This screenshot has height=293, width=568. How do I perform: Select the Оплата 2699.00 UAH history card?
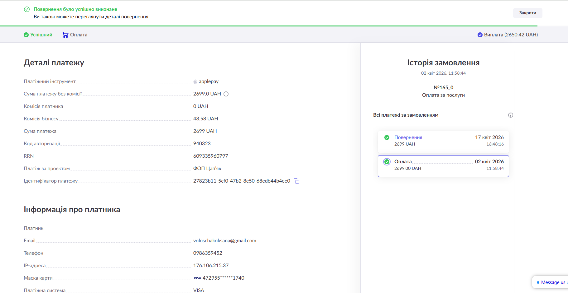[443, 166]
